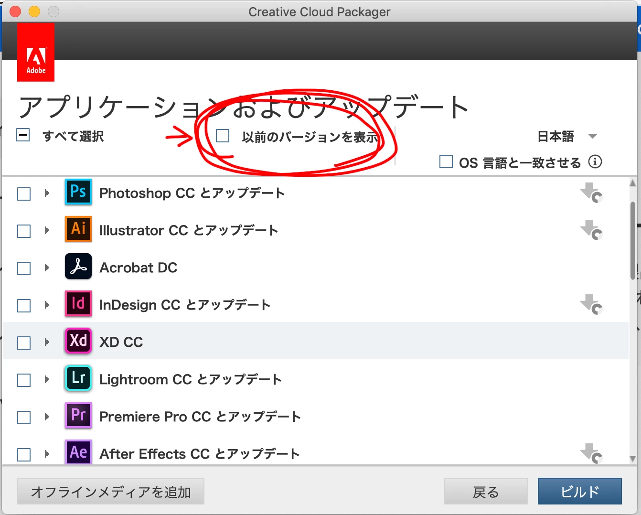641x515 pixels.
Task: Expand the XD CC row triangle
Action: [47, 342]
